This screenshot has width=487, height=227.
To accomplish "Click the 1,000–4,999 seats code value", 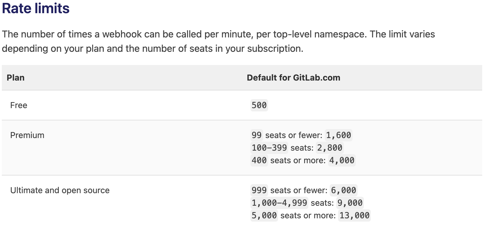I will point(280,203).
